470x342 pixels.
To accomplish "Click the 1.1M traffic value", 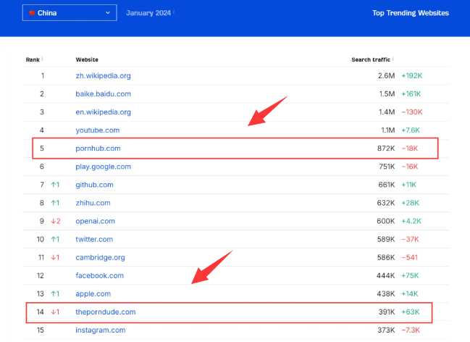I will [388, 130].
